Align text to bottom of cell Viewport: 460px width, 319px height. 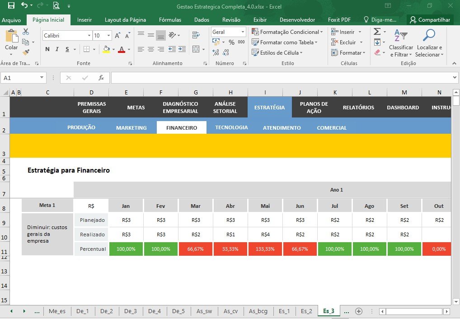coord(161,35)
